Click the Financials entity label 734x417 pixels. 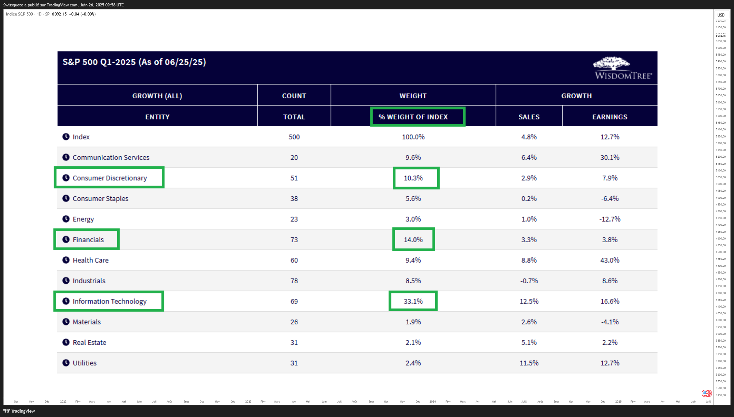click(88, 239)
